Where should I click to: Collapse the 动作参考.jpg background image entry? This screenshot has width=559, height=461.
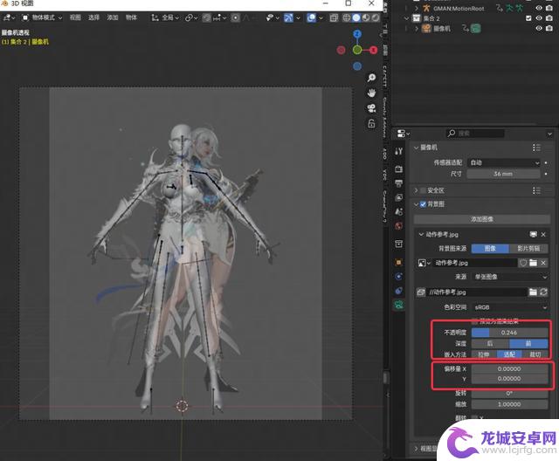pos(421,234)
